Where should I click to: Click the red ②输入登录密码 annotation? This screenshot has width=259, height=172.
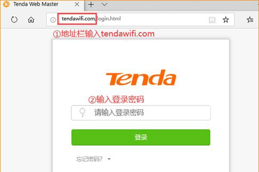click(116, 99)
